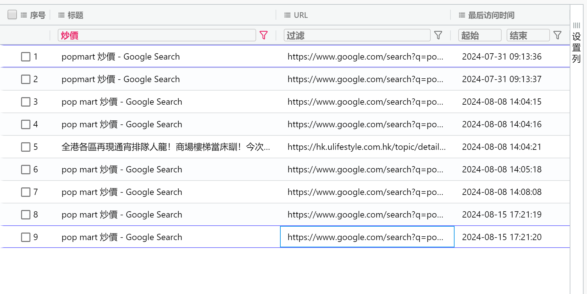Select the highlighted Google URL cell in row 9
The image size is (587, 294).
[367, 237]
